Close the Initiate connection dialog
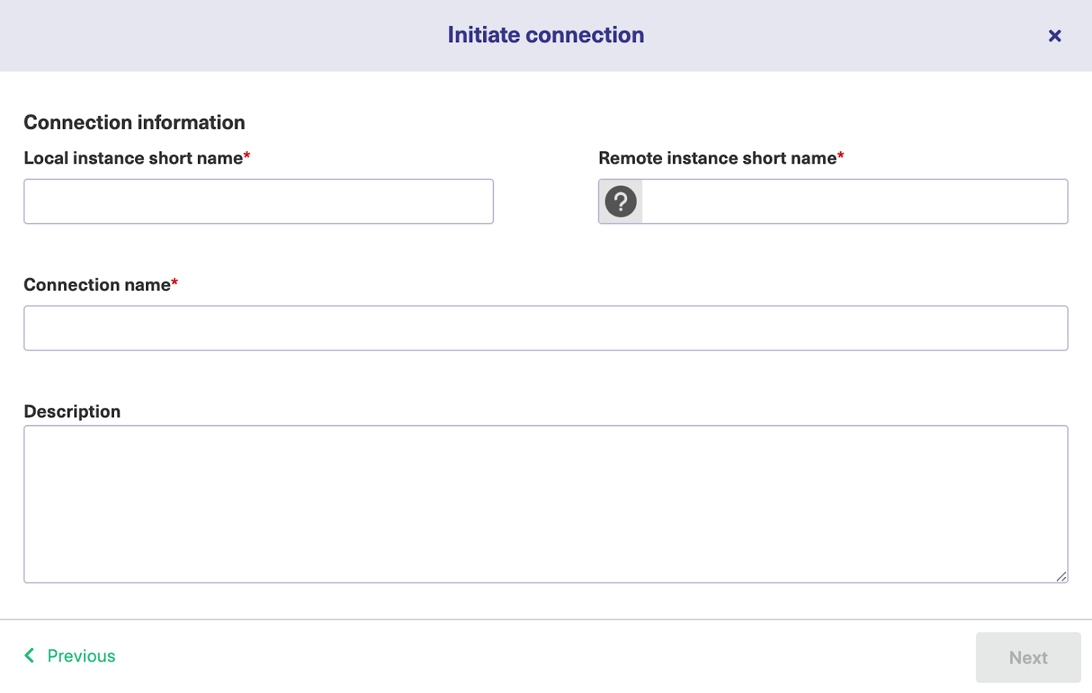Image resolution: width=1092 pixels, height=693 pixels. pos(1054,35)
